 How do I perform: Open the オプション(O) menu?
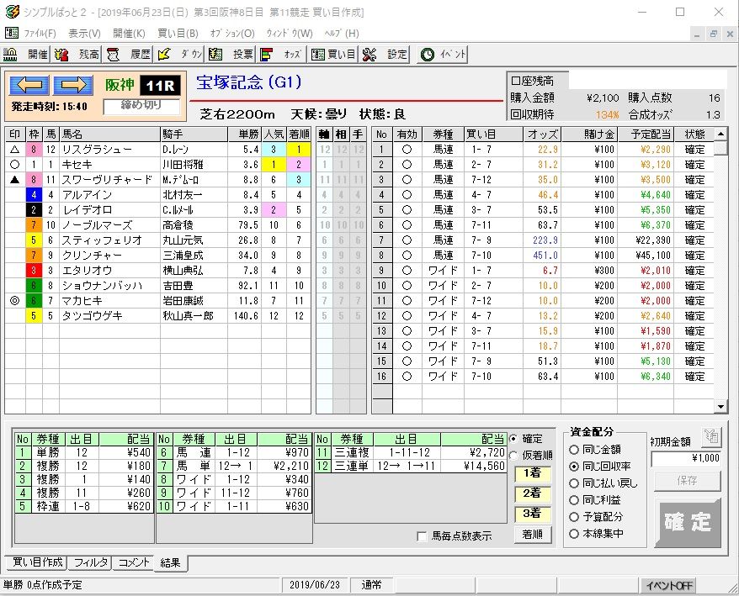click(231, 34)
